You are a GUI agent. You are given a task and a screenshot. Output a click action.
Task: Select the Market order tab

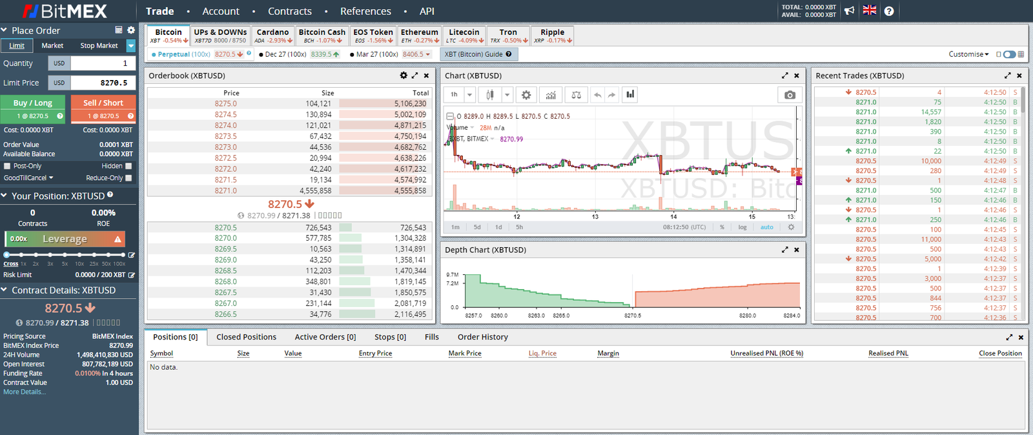(52, 46)
